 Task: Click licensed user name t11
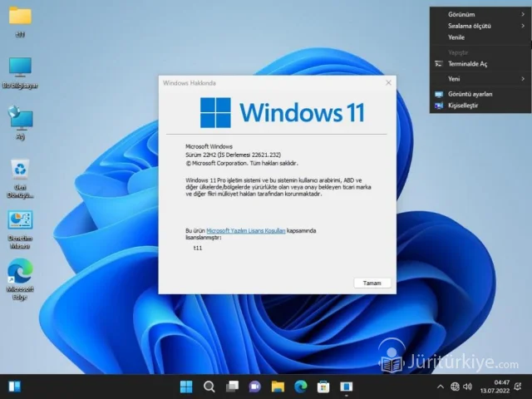tap(198, 248)
